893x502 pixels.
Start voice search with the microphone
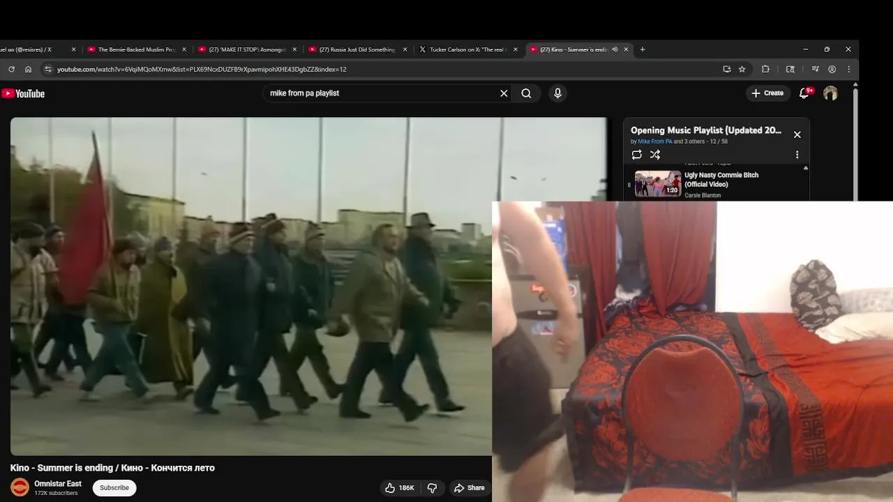point(557,93)
